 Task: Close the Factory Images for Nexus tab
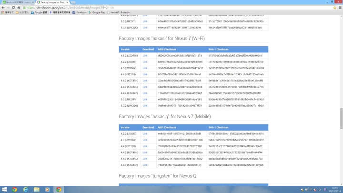[67, 2]
